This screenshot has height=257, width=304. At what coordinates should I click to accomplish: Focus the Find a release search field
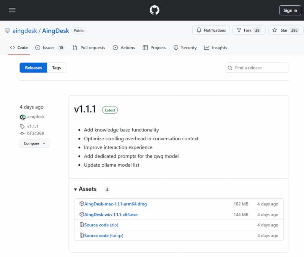point(257,68)
